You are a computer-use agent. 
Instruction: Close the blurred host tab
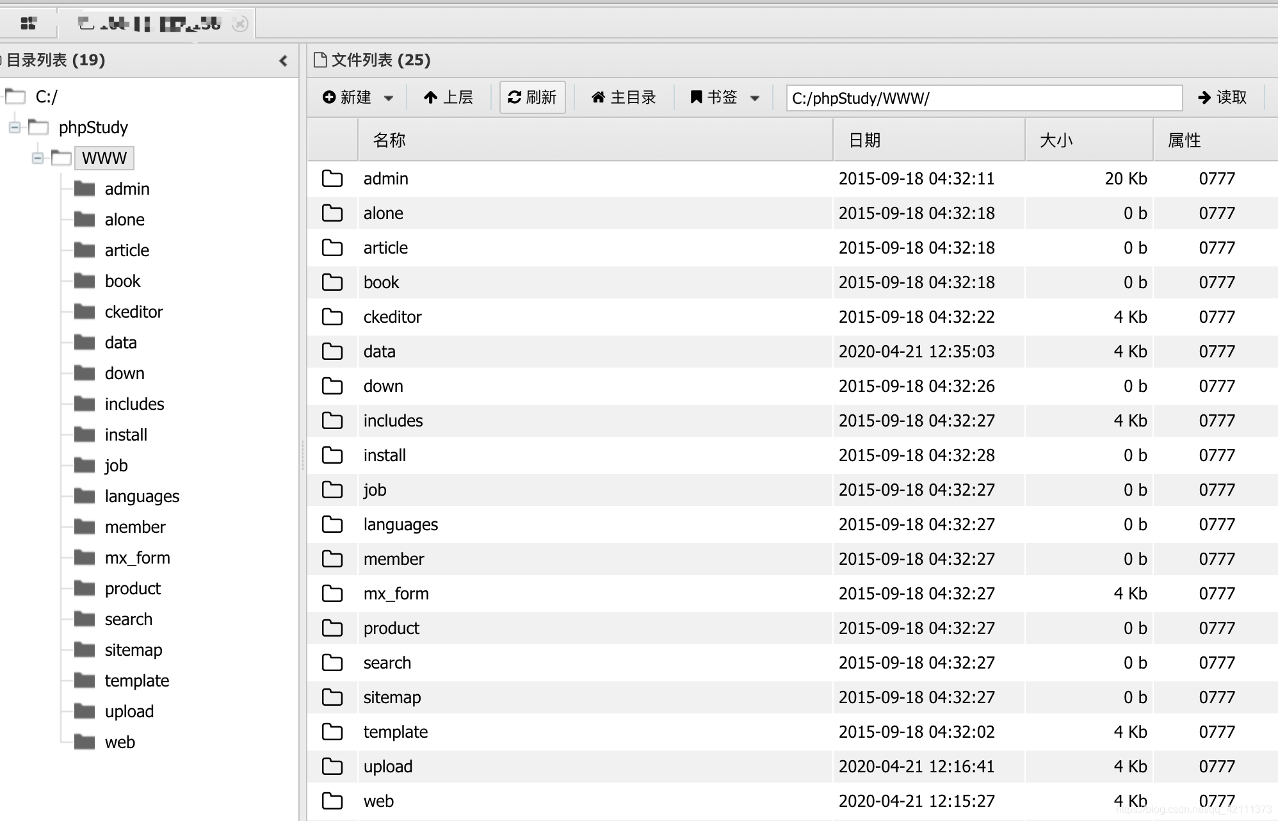[240, 24]
